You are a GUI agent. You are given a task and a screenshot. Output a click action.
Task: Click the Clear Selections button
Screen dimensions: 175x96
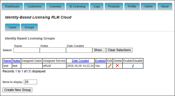pyautogui.click(x=119, y=50)
